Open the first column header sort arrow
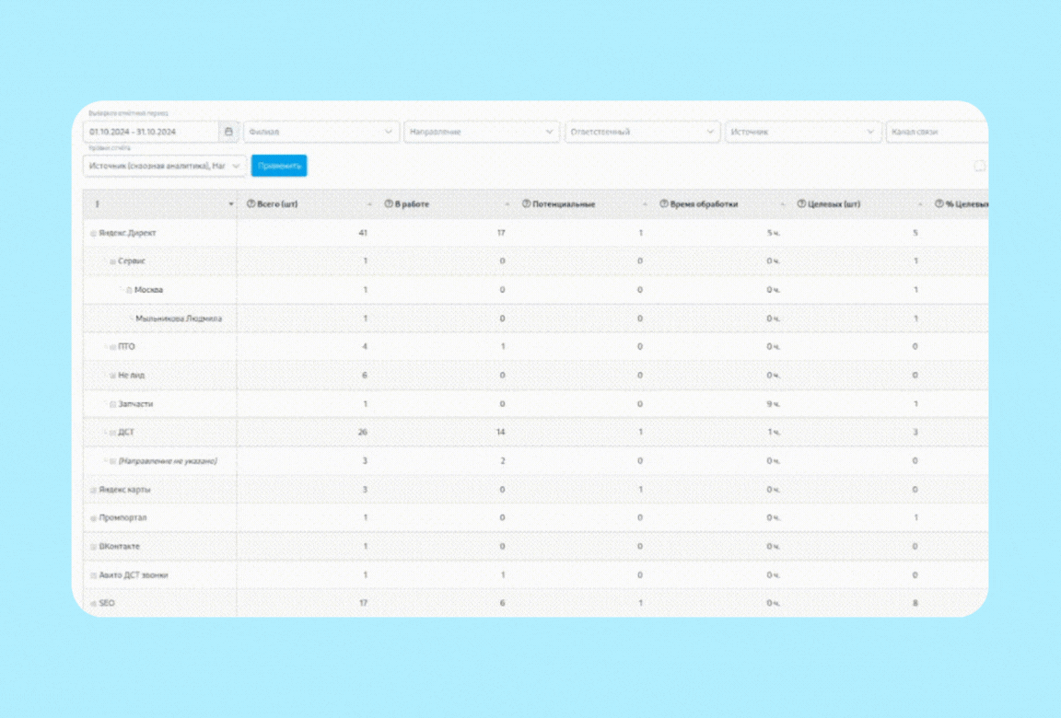The image size is (1061, 718). click(231, 204)
